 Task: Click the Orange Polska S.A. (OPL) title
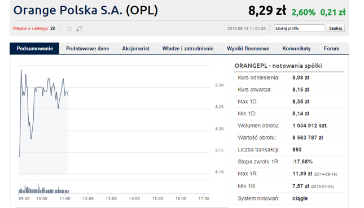pyautogui.click(x=86, y=10)
